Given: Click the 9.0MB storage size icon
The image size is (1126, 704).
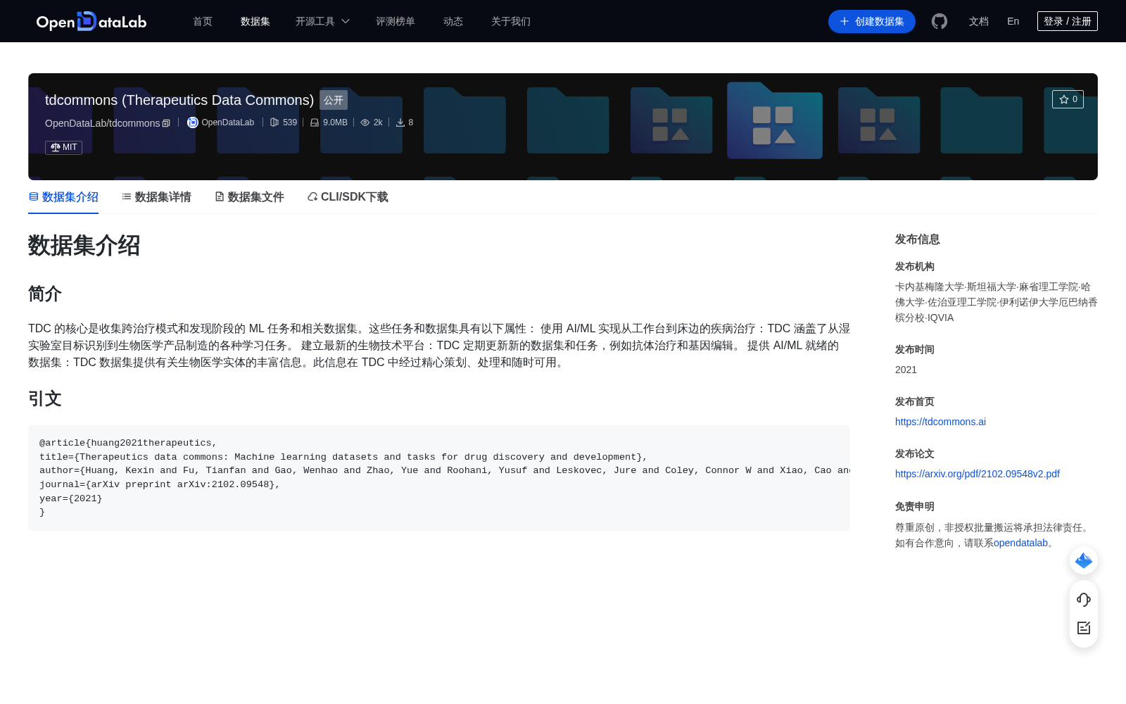Looking at the screenshot, I should click(x=315, y=122).
